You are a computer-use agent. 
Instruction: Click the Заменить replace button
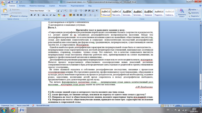pos(193,13)
